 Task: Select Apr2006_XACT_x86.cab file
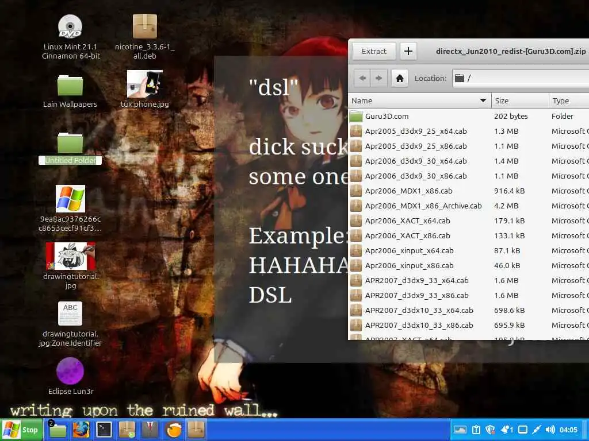point(469,236)
